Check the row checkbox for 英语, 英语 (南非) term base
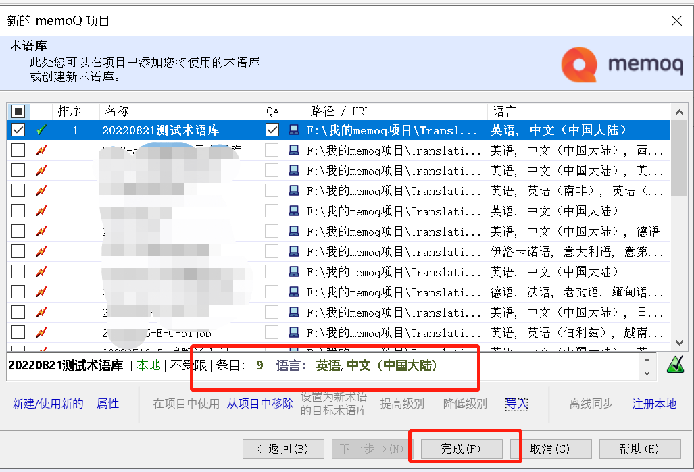 pos(18,190)
